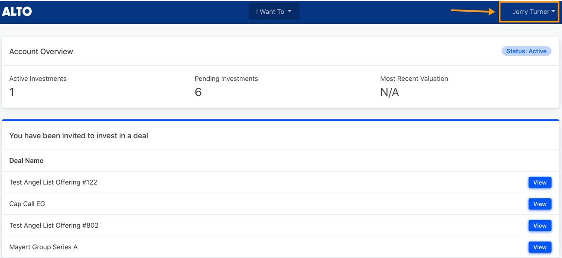Image resolution: width=562 pixels, height=258 pixels.
Task: View Test Angel List Offering #802
Action: (540, 226)
